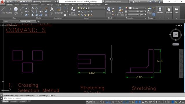185x104 pixels.
Task: Click the Offset tool icon
Action: coord(46,15)
